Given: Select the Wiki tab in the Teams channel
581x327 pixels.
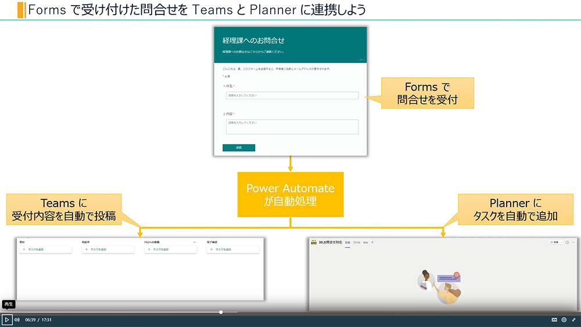Looking at the screenshot, I should 365,243.
